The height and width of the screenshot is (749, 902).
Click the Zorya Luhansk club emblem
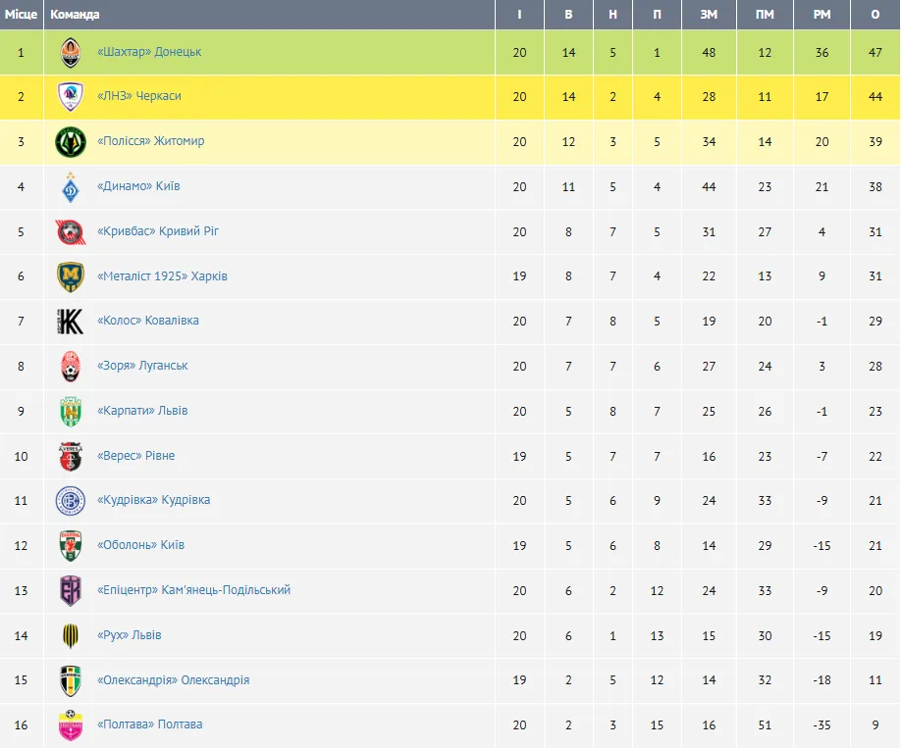[x=71, y=367]
